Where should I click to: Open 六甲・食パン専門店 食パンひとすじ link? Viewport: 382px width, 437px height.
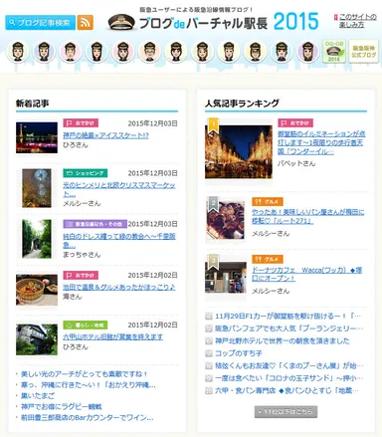[286, 390]
